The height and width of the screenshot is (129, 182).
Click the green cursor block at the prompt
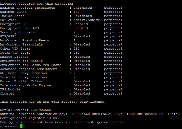[x=22, y=126]
